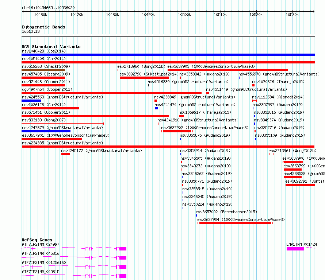The width and height of the screenshot is (325, 280).
Task: Click nsv3350224 (Audano2019) label
Action: click(x=207, y=204)
